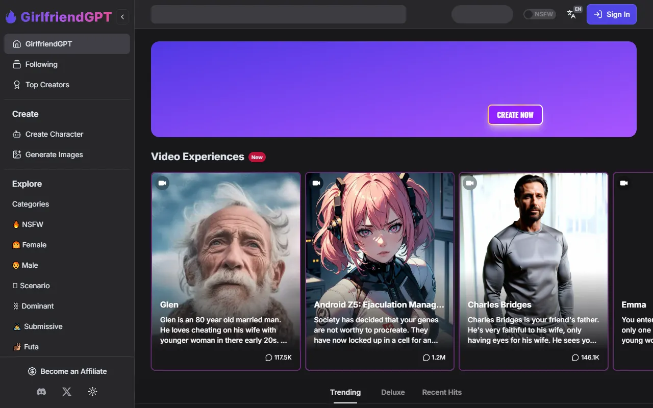Image resolution: width=653 pixels, height=408 pixels.
Task: Open the Discord icon link
Action: [41, 392]
